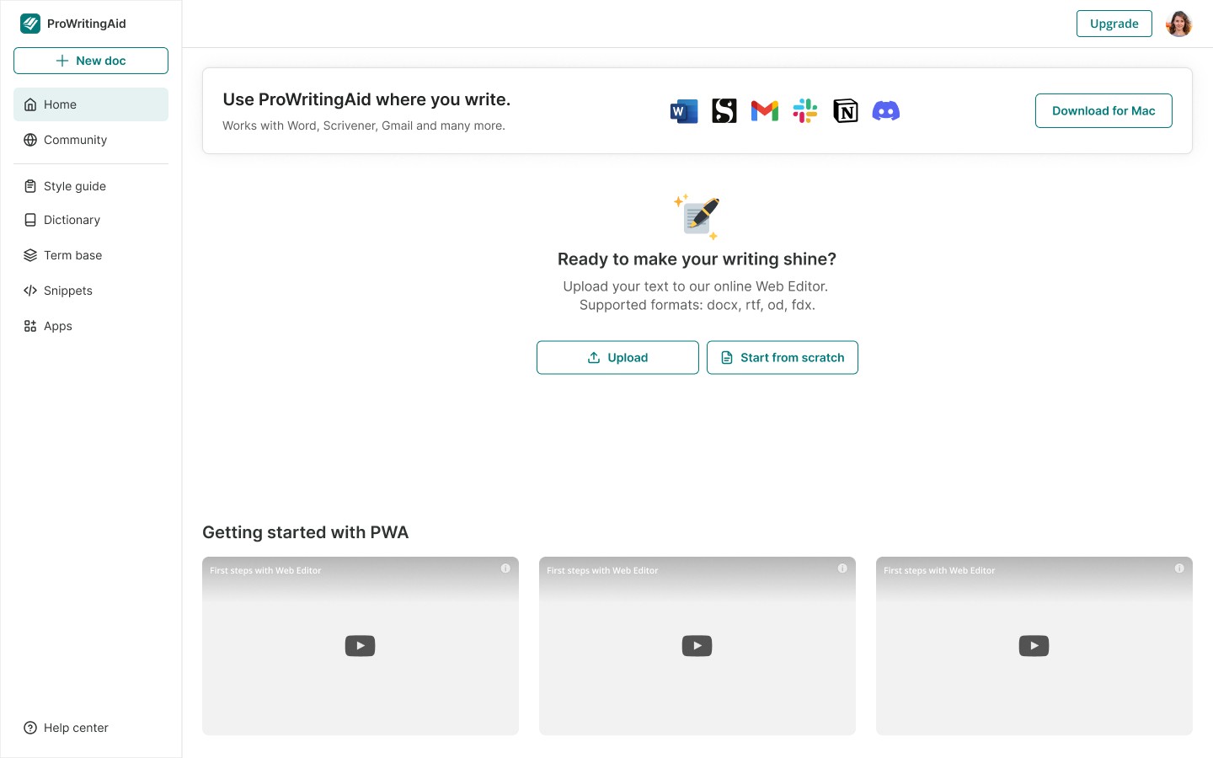Open the Home section

91,104
